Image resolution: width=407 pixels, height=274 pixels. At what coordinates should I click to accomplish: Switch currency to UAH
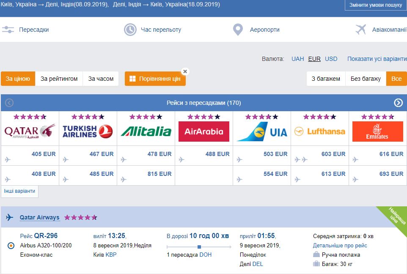[297, 59]
